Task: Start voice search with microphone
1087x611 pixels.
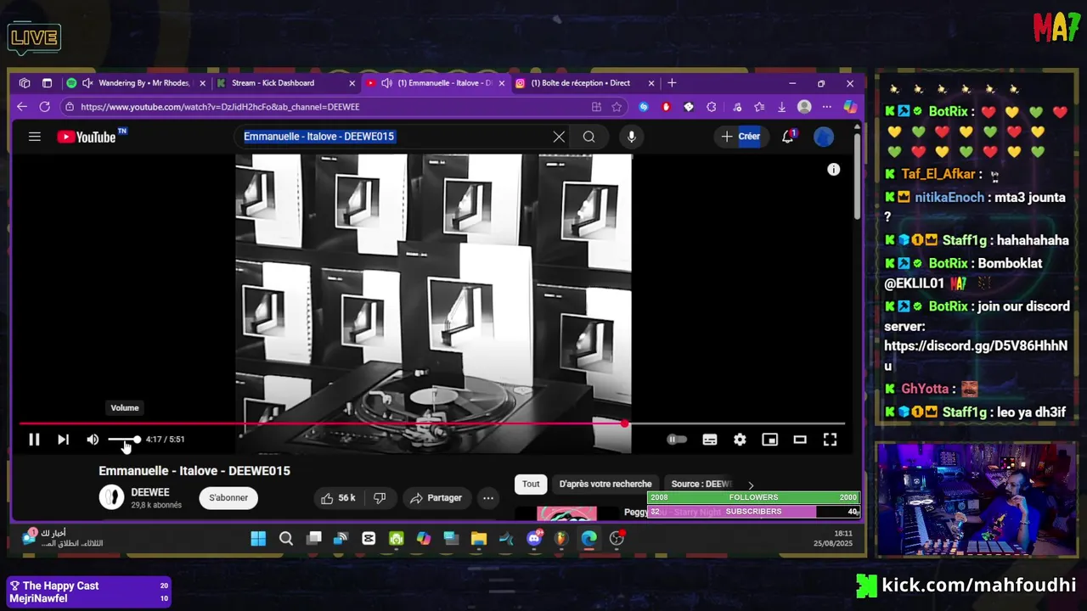Action: tap(631, 137)
